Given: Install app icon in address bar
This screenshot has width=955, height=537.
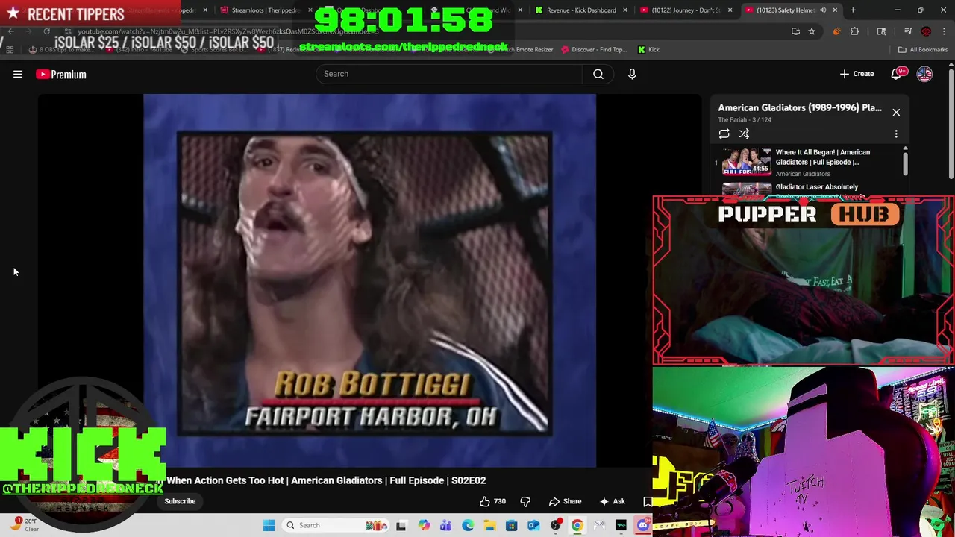Looking at the screenshot, I should [795, 31].
